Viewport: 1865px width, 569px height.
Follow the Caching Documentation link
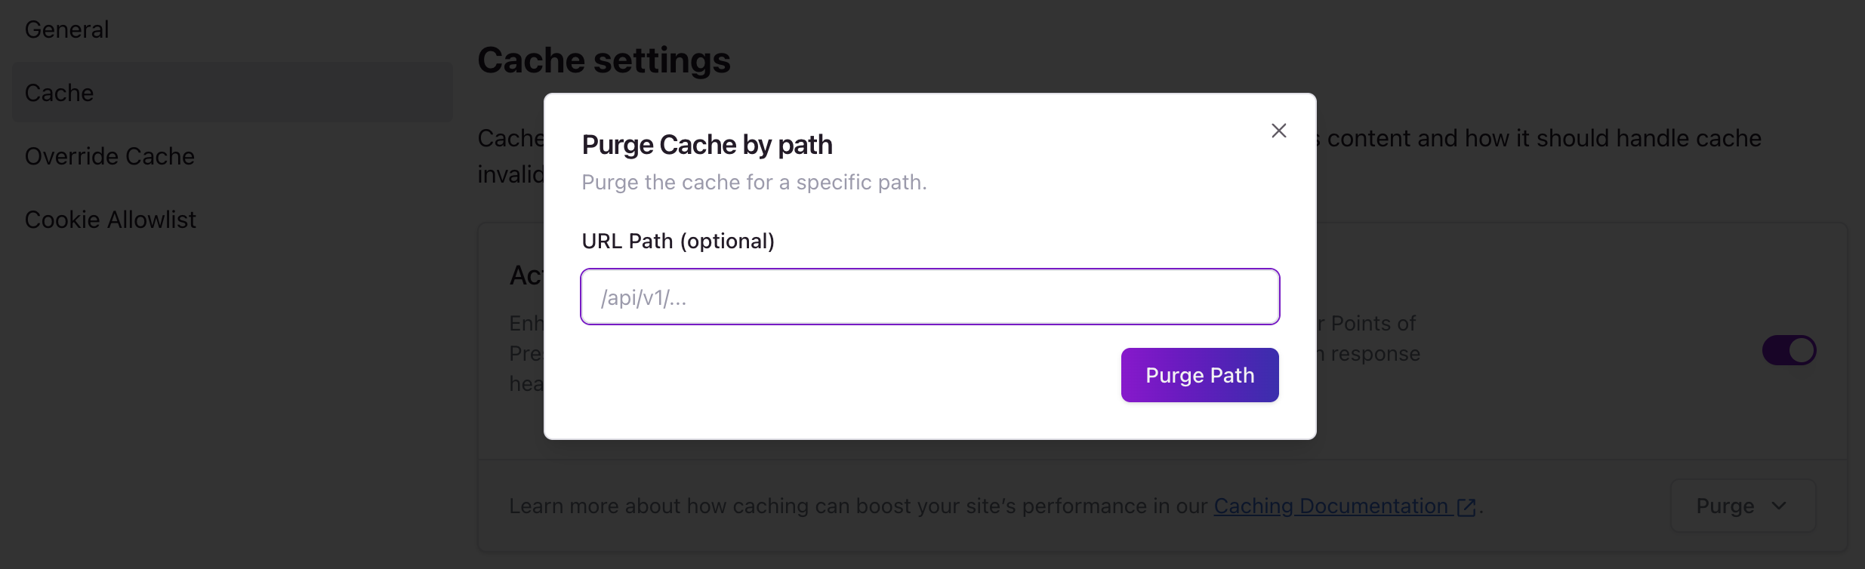1333,506
